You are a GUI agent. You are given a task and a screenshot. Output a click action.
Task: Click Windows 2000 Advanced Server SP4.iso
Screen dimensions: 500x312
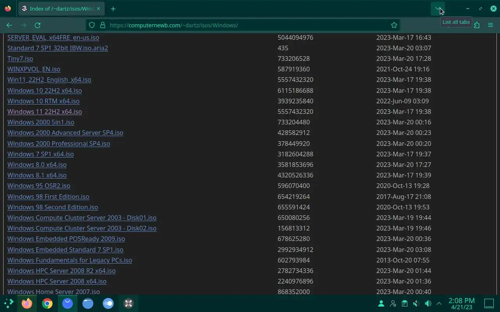[x=65, y=133]
